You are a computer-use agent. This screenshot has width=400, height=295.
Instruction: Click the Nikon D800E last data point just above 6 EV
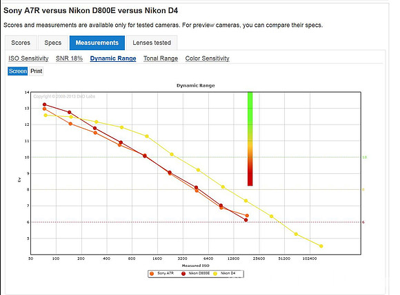pos(246,220)
